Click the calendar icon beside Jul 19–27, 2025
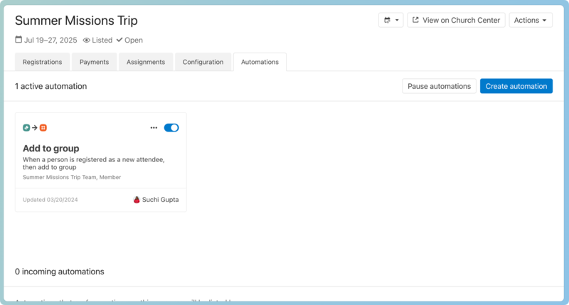The width and height of the screenshot is (569, 305). (x=18, y=41)
